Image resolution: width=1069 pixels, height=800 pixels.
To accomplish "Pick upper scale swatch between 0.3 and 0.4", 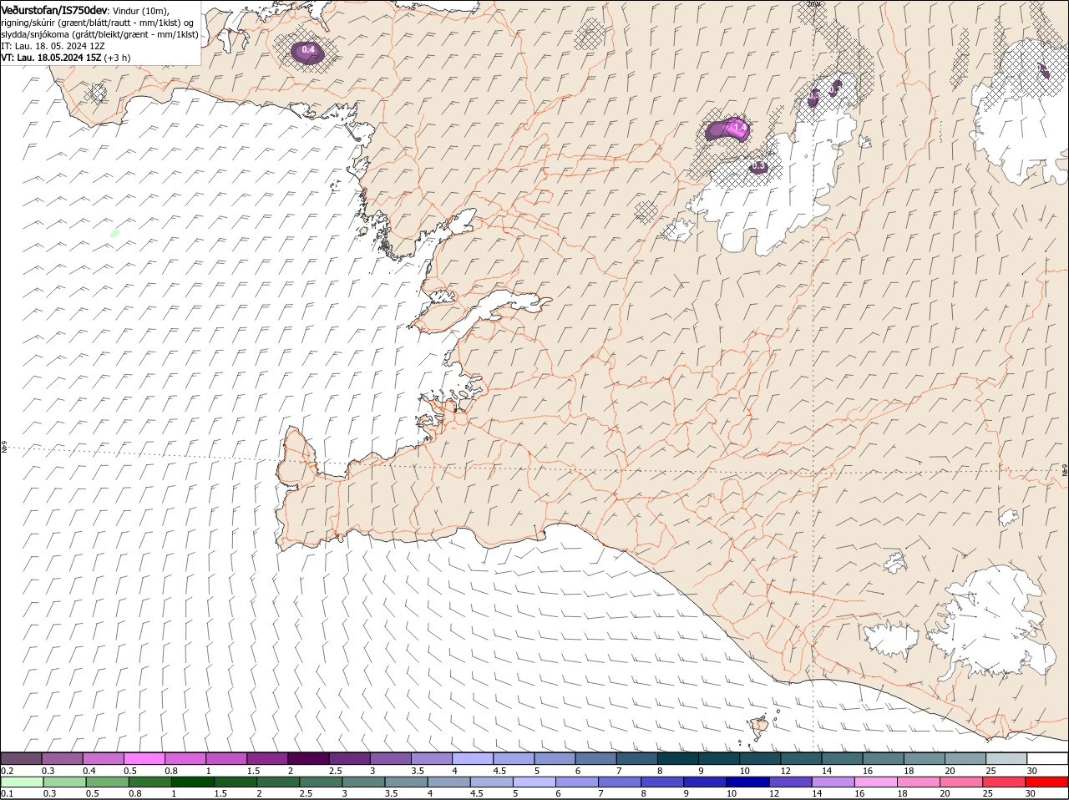I will coord(62,759).
